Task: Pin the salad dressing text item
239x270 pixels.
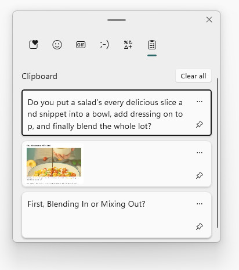Action: click(x=200, y=124)
